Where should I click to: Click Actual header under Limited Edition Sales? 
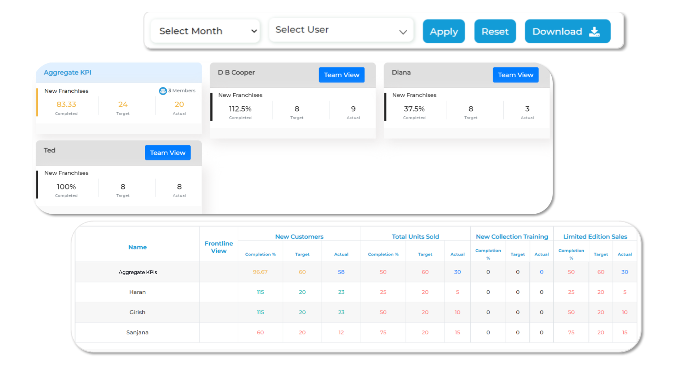(625, 254)
